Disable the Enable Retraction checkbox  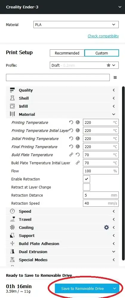pos(87,179)
